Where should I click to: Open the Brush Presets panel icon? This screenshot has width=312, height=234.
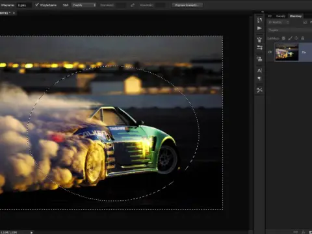click(259, 40)
